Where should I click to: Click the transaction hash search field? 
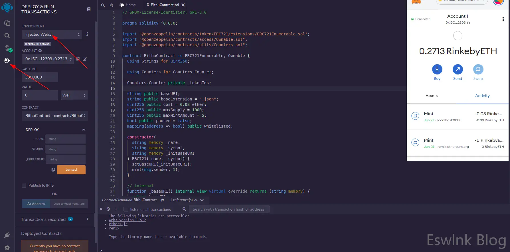[229, 209]
